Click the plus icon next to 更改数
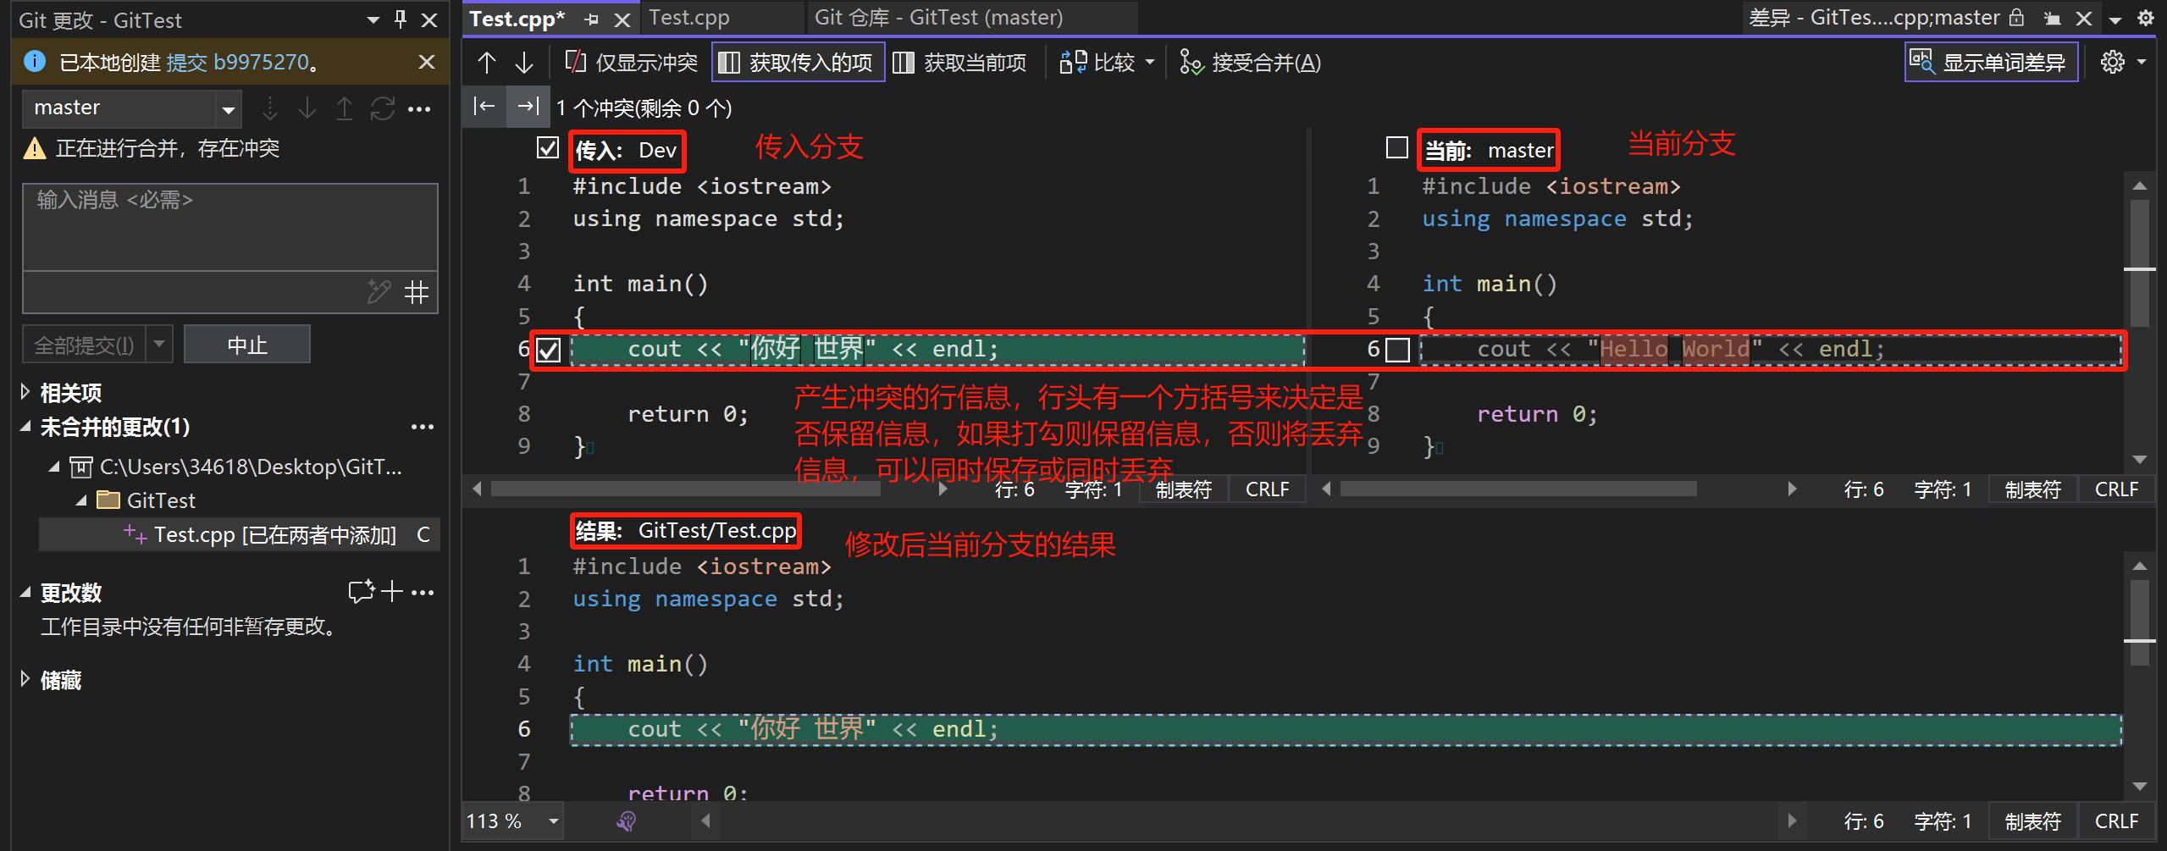The image size is (2167, 851). click(x=391, y=591)
